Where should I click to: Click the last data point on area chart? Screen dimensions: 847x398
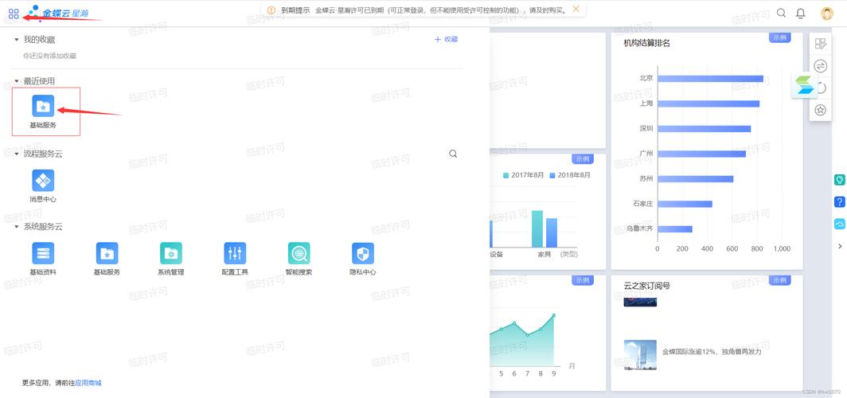coord(554,315)
